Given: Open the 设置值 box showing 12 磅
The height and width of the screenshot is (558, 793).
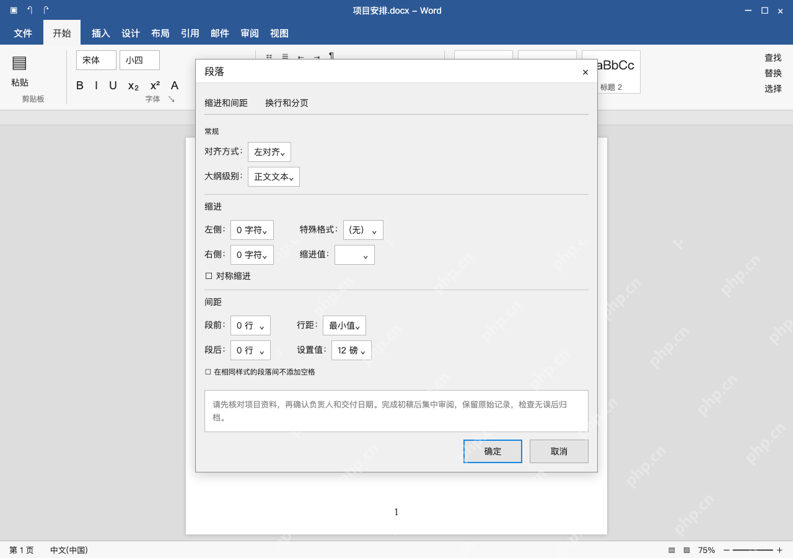Looking at the screenshot, I should click(351, 350).
